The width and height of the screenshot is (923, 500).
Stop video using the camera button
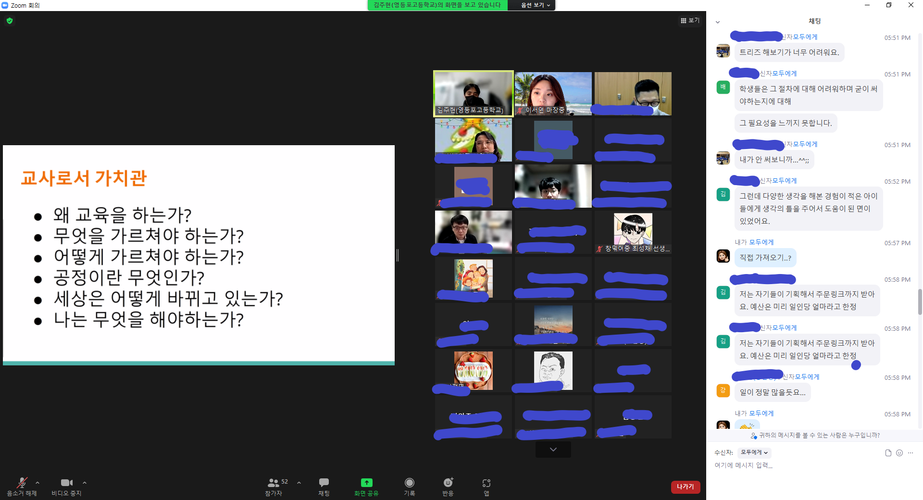pos(66,483)
